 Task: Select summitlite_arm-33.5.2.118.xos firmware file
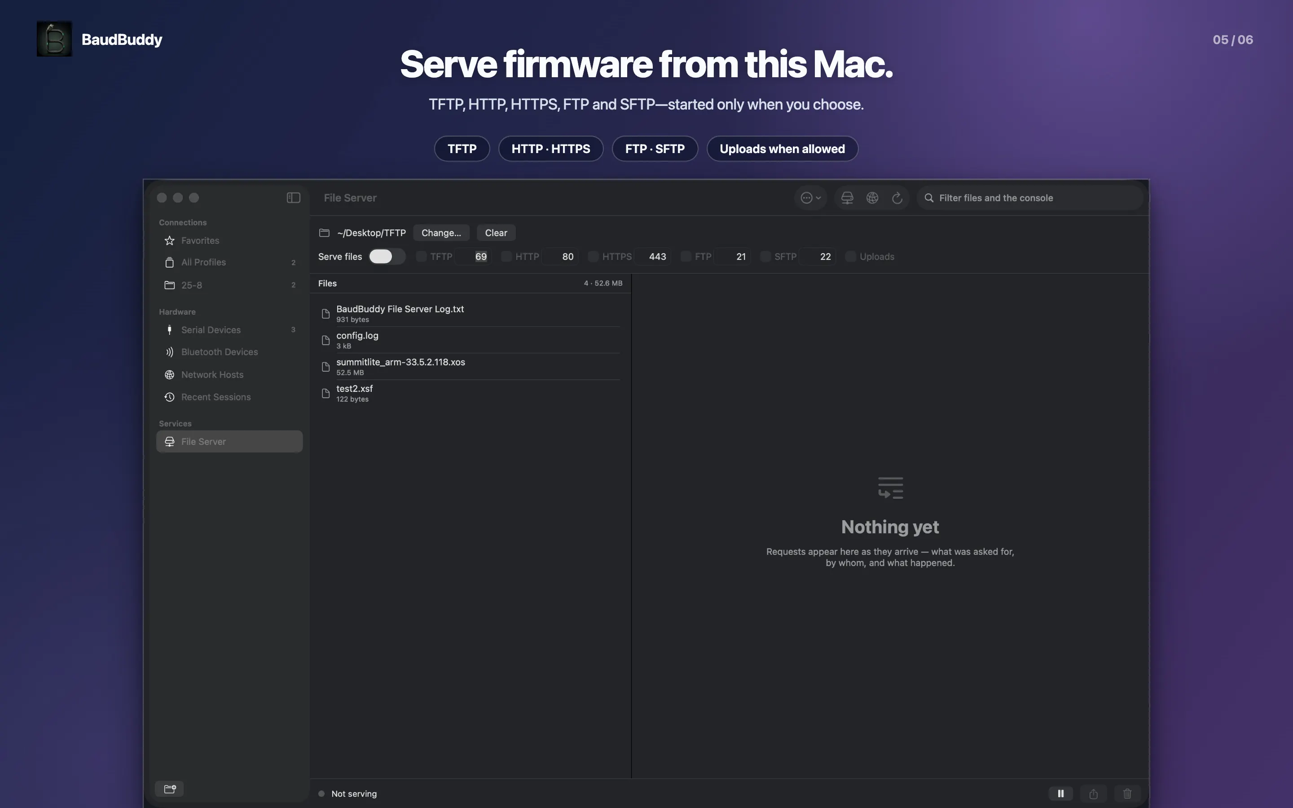coord(470,367)
